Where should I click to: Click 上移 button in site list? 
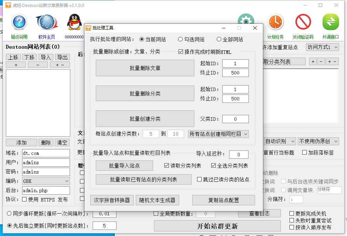[13, 57]
